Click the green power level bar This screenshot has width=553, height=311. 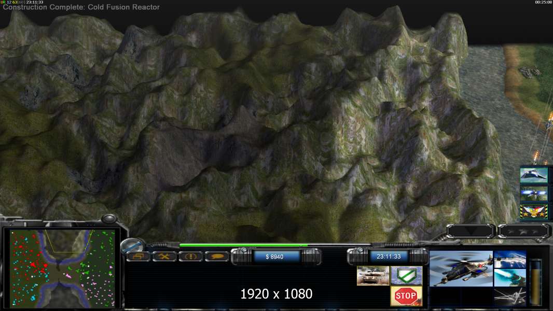(243, 245)
